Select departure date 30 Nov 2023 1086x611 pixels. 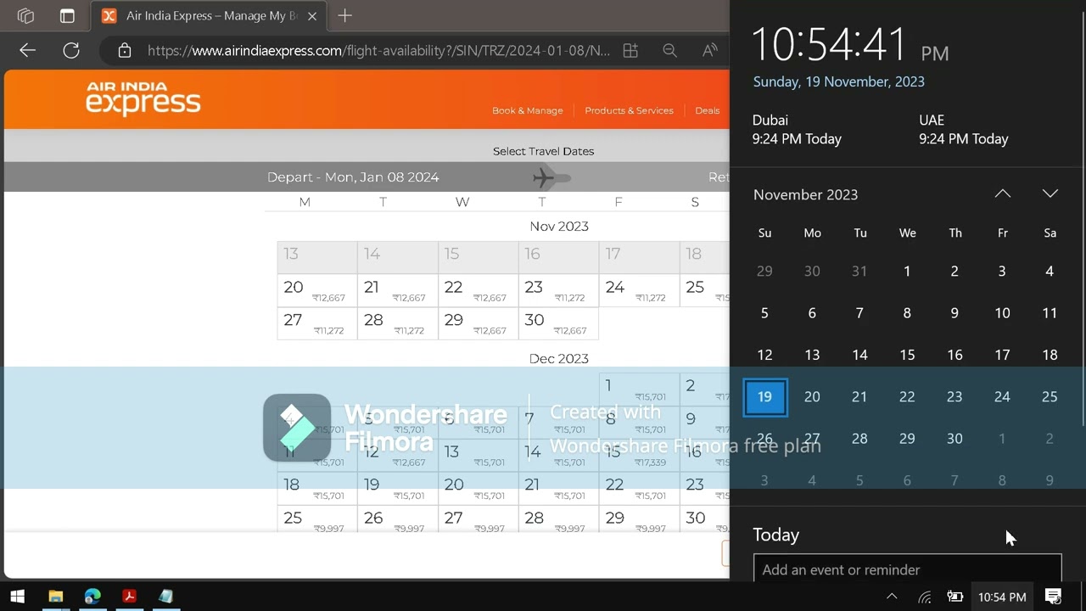(559, 323)
